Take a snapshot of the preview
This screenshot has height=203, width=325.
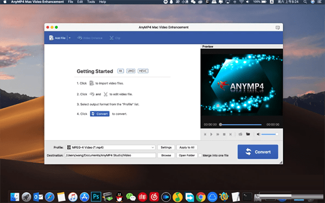coord(240,134)
